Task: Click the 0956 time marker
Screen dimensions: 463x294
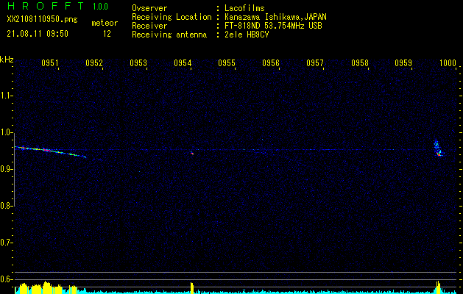Action: point(271,62)
